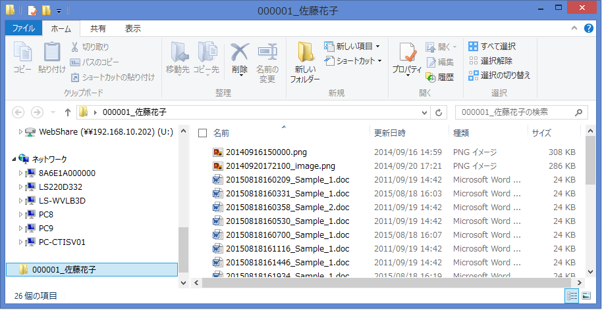Open the address bar history dropdown
Screen dimensions: 602x310
click(425, 112)
